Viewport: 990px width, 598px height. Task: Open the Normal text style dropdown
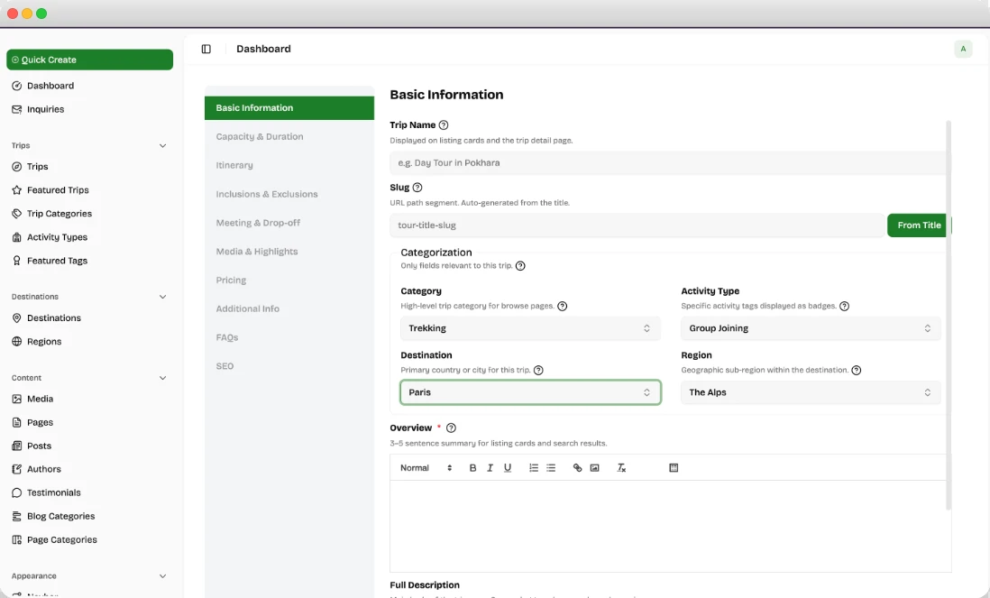point(426,468)
